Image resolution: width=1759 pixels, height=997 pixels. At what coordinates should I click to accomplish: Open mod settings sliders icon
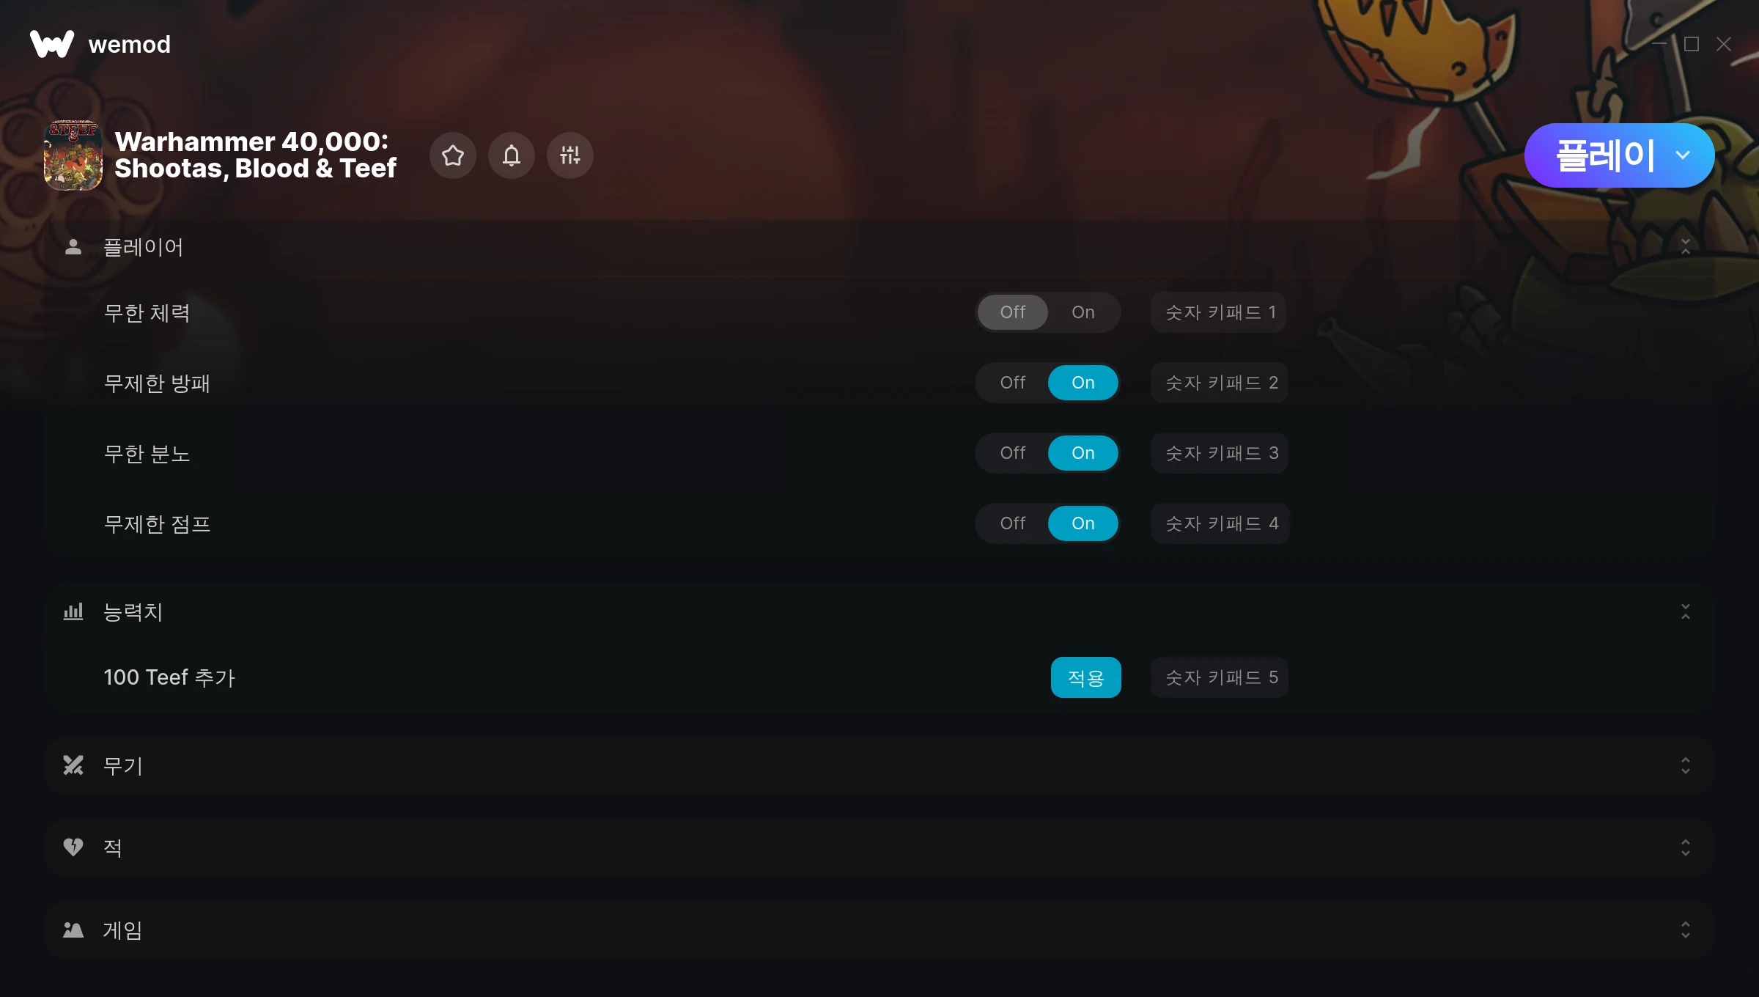pos(570,155)
